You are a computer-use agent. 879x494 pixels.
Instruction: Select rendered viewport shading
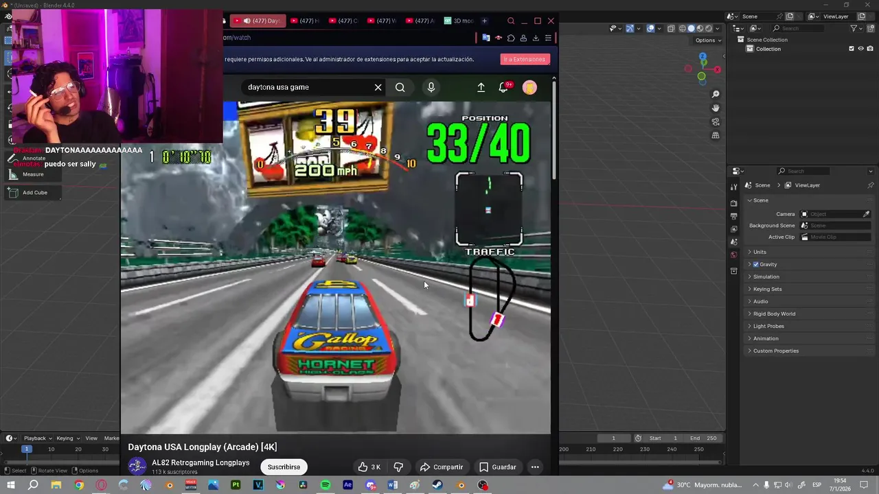[x=709, y=28]
